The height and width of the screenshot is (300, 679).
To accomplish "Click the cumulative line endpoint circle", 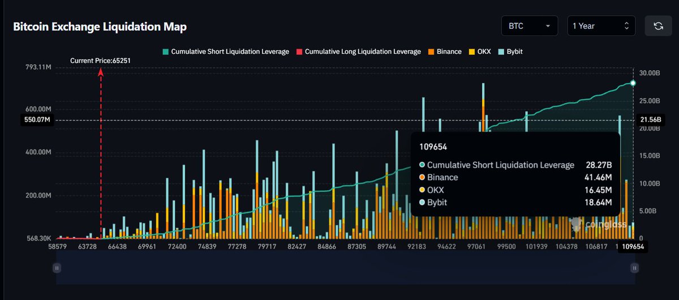I will click(x=633, y=83).
